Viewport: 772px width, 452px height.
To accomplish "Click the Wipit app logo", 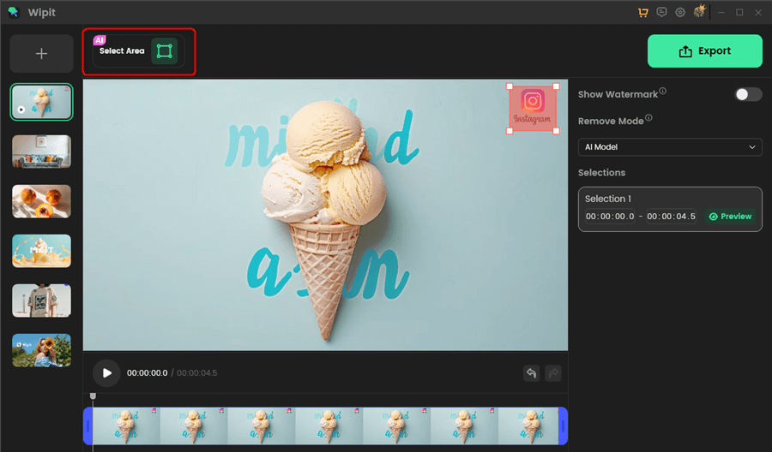I will tap(13, 12).
